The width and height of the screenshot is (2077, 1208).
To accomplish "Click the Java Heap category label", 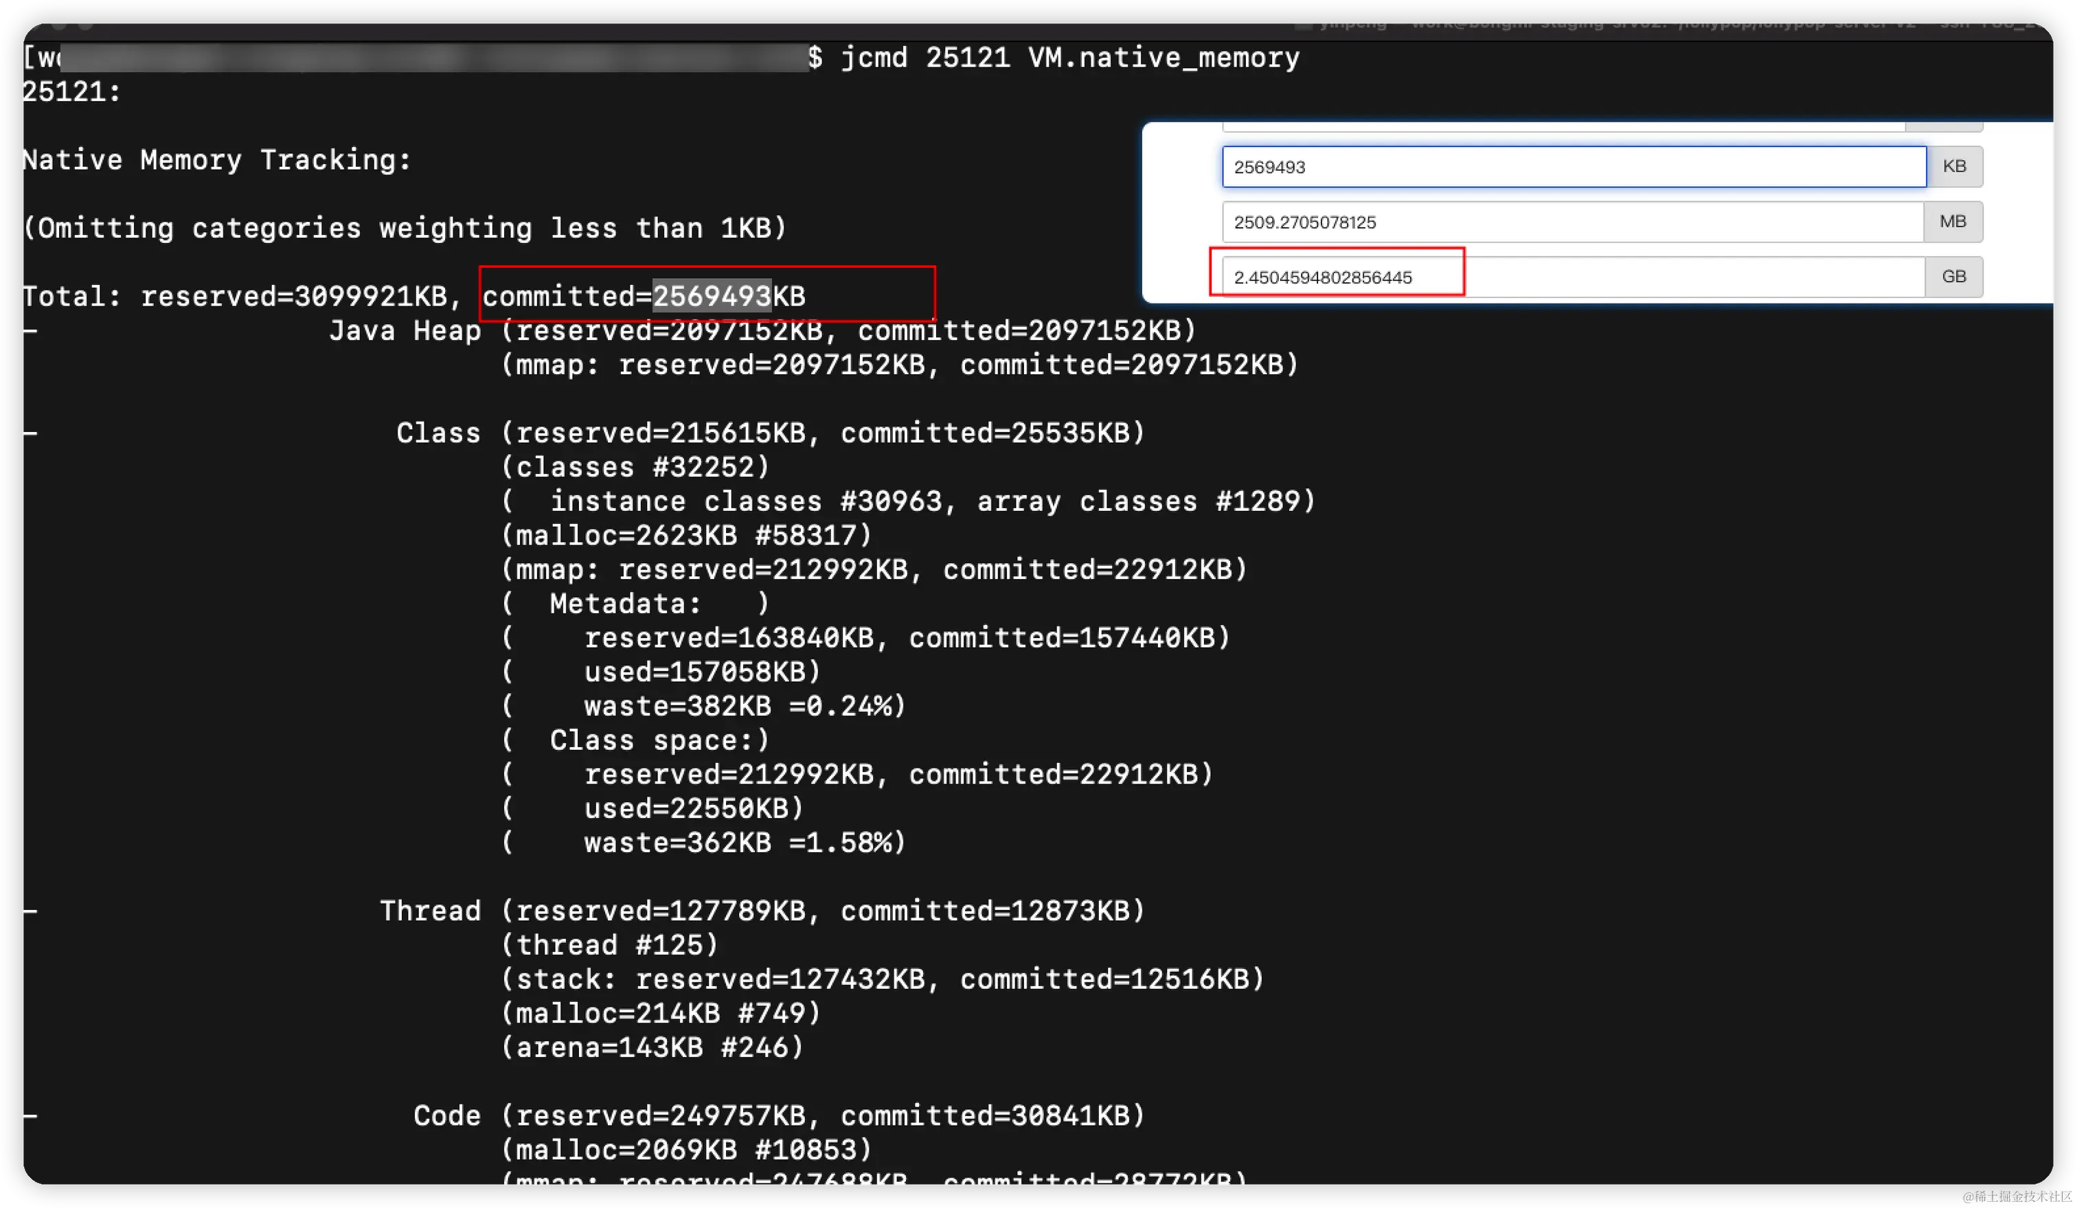I will [x=405, y=330].
